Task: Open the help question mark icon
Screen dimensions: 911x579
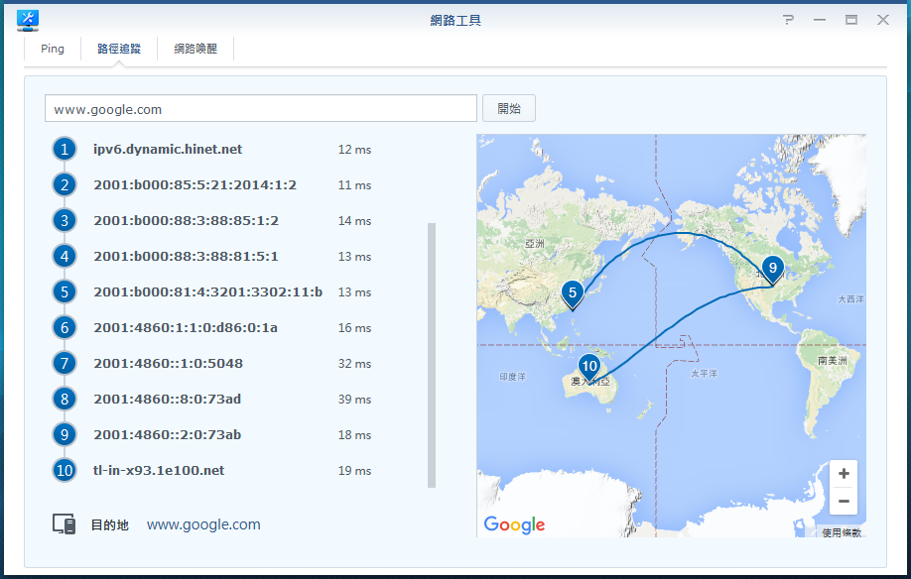Action: tap(788, 20)
